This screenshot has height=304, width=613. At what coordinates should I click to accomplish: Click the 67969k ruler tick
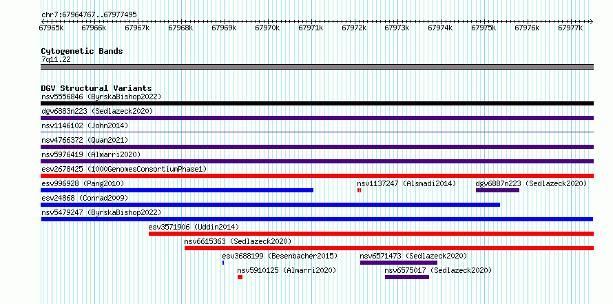224,28
